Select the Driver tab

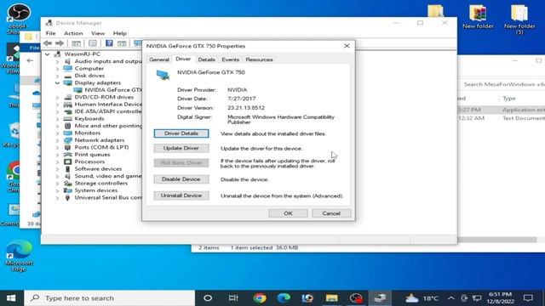[x=183, y=59]
